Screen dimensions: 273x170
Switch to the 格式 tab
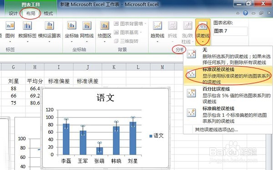pyautogui.click(x=48, y=13)
